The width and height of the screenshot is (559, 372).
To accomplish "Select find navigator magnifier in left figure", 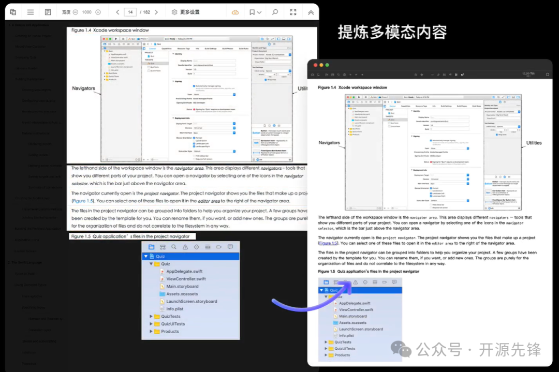I will [174, 247].
